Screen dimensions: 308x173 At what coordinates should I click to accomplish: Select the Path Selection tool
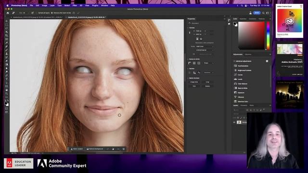[x=6, y=83]
